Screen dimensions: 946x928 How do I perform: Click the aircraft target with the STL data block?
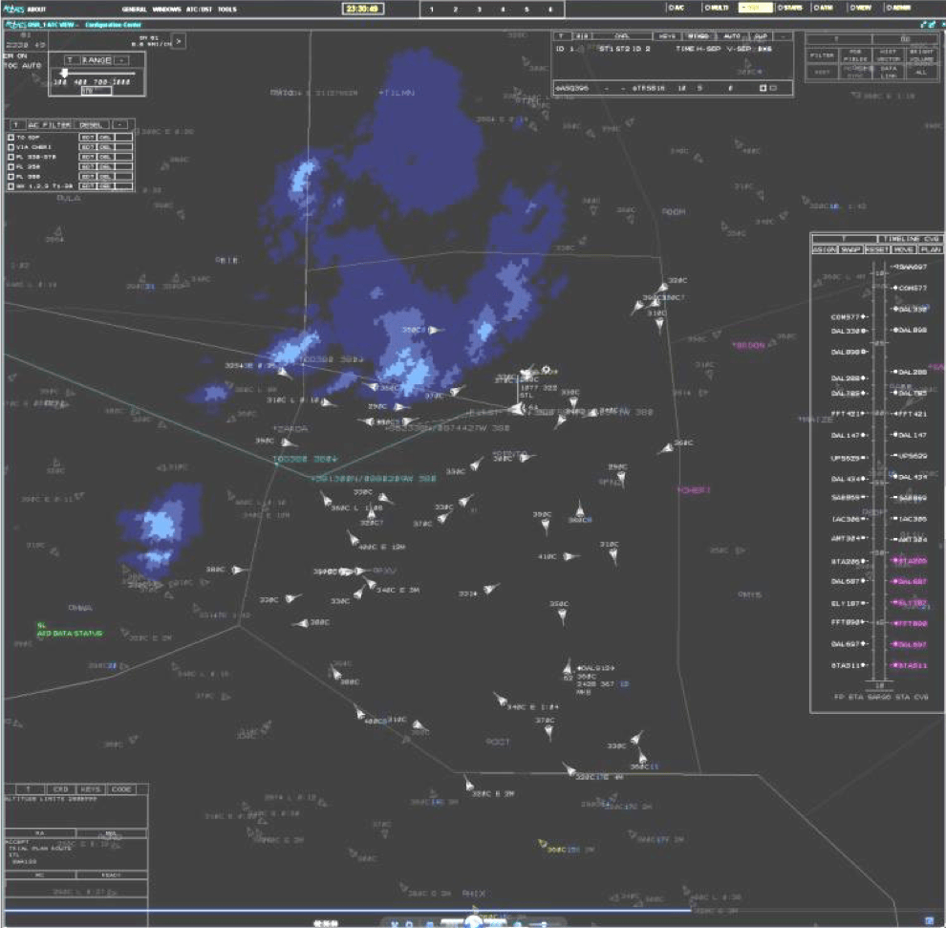tap(517, 409)
